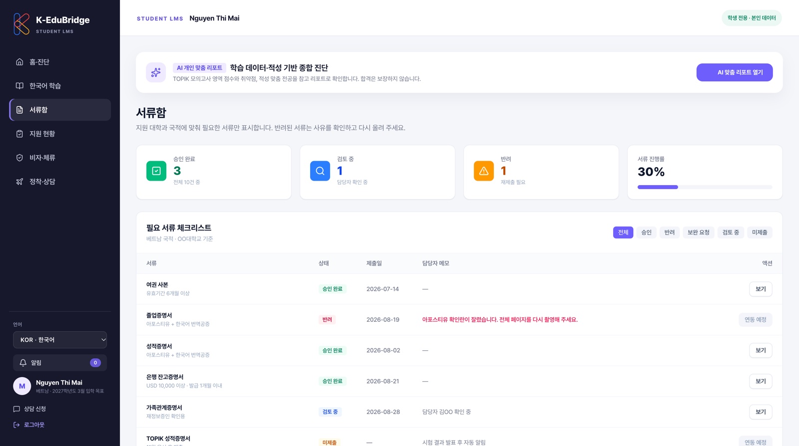Image resolution: width=799 pixels, height=446 pixels.
Task: Click the 서류 진행률 30% progress bar
Action: coord(705,187)
